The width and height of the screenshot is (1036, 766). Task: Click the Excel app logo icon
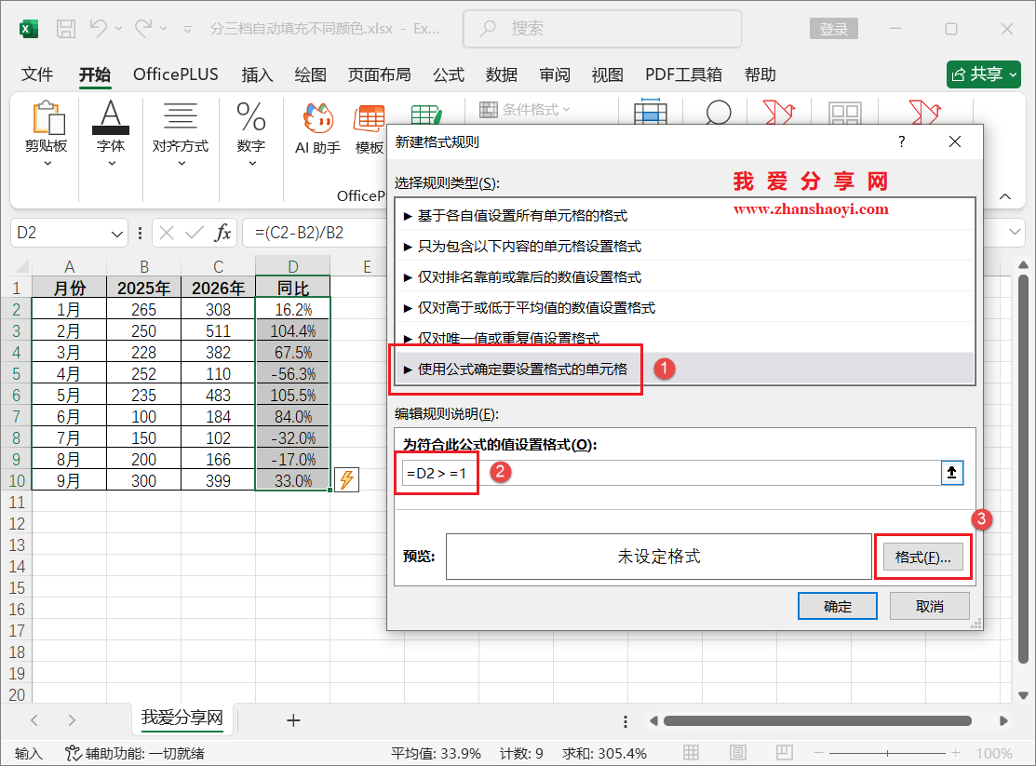[x=29, y=29]
